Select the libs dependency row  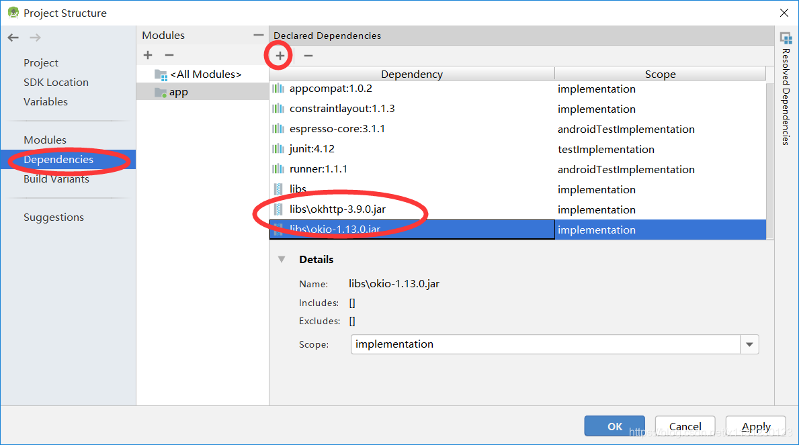click(517, 189)
